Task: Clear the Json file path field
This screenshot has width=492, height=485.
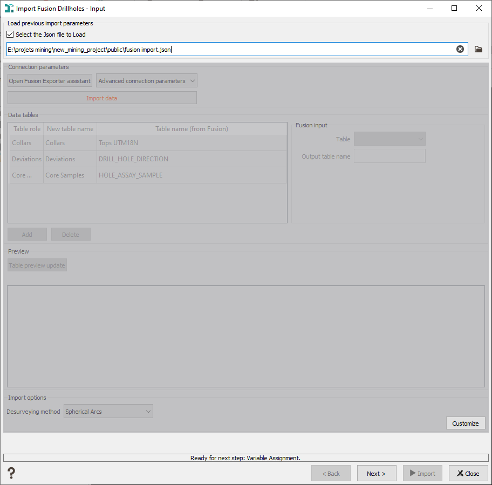Action: click(x=460, y=49)
